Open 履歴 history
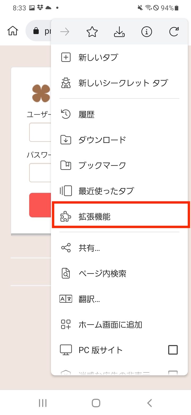The image size is (191, 415). point(86,115)
